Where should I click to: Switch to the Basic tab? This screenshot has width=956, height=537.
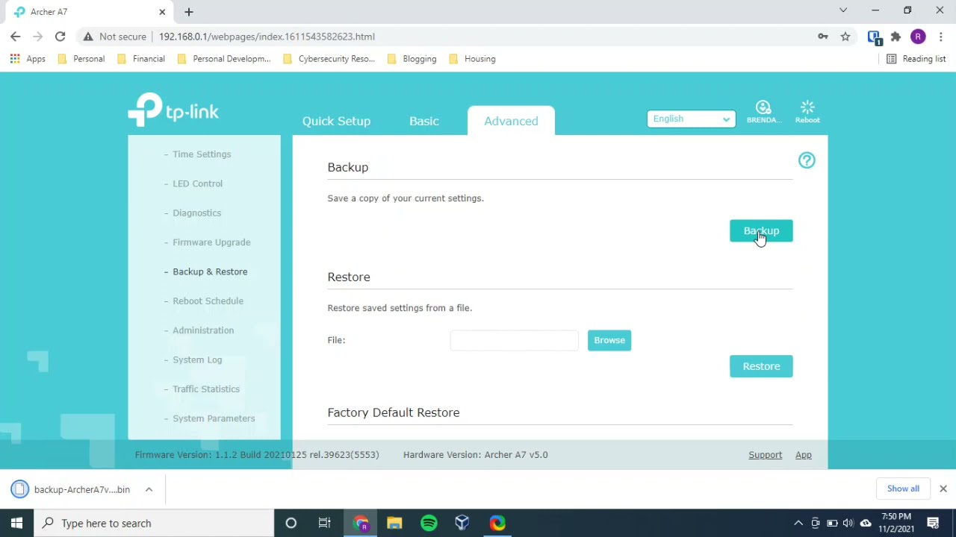click(423, 121)
